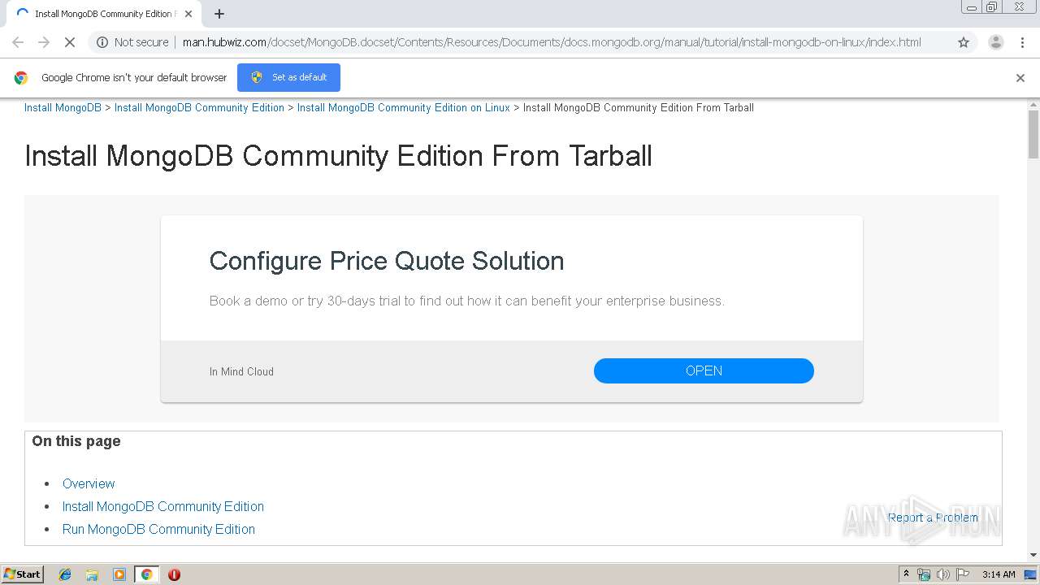1040x585 pixels.
Task: Click the network tray icon
Action: pos(924,574)
